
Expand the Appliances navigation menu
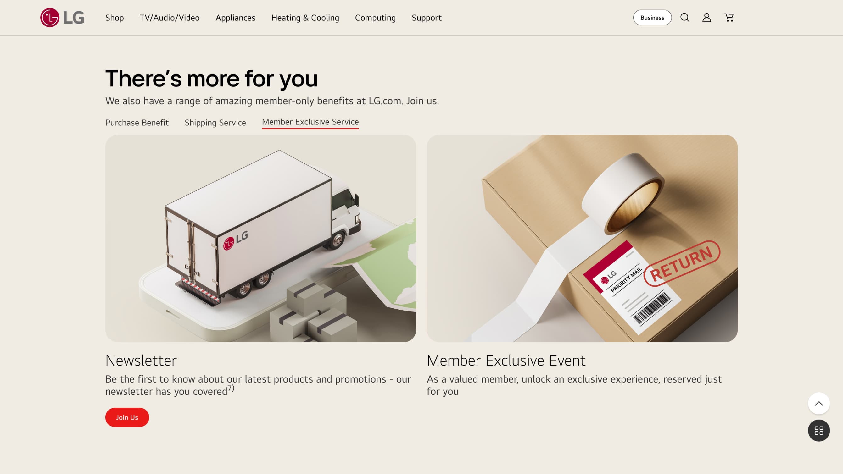pos(235,18)
